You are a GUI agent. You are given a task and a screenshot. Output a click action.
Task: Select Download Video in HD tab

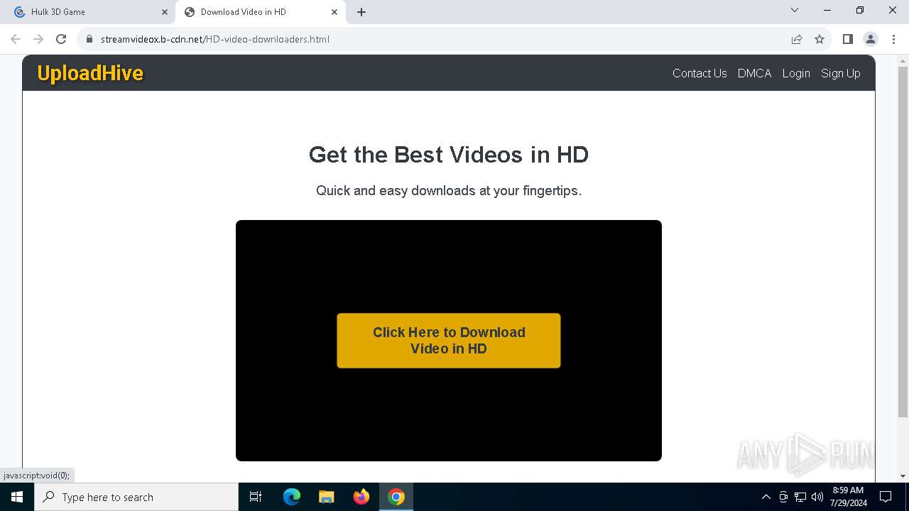[x=261, y=12]
